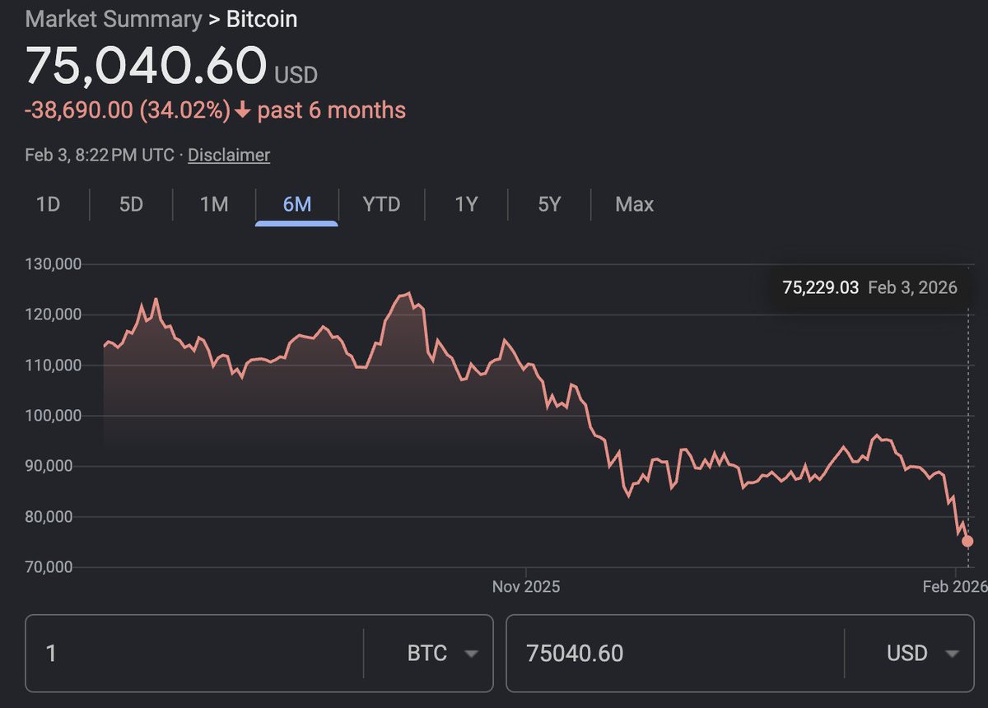This screenshot has width=988, height=708.
Task: Click the Feb 3, 8:22 PM UTC timestamp
Action: pyautogui.click(x=100, y=155)
